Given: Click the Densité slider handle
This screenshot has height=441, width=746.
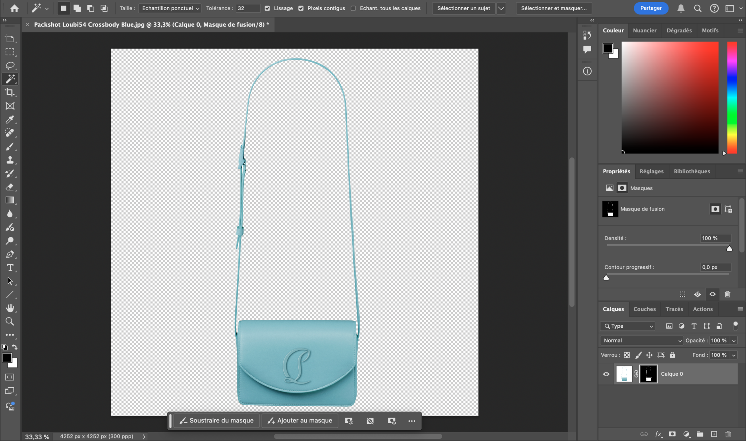Looking at the screenshot, I should (x=729, y=249).
